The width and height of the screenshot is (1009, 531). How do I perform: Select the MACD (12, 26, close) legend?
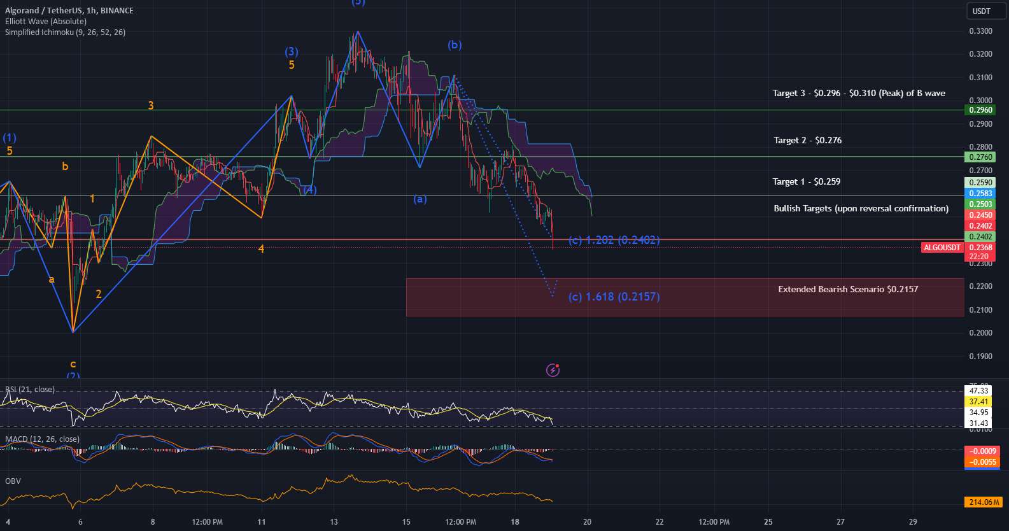pos(42,439)
